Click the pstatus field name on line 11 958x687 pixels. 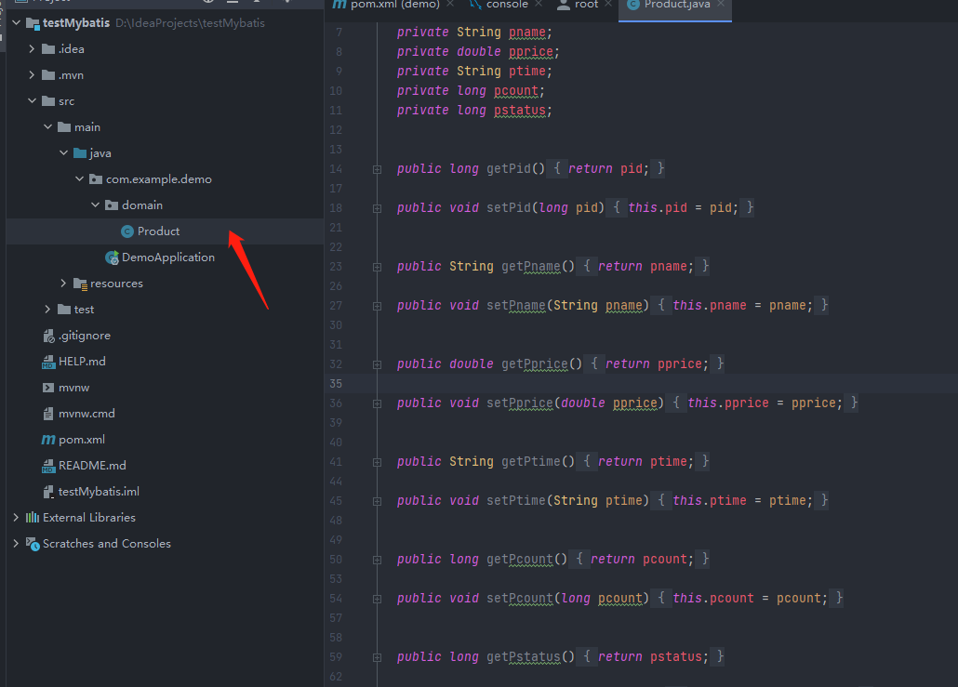coord(519,111)
